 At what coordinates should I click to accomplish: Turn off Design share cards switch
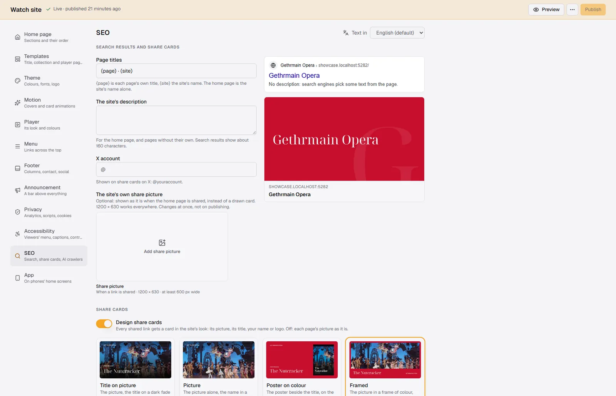pos(104,324)
